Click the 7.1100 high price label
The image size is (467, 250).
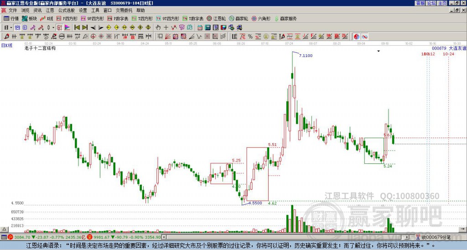306,55
